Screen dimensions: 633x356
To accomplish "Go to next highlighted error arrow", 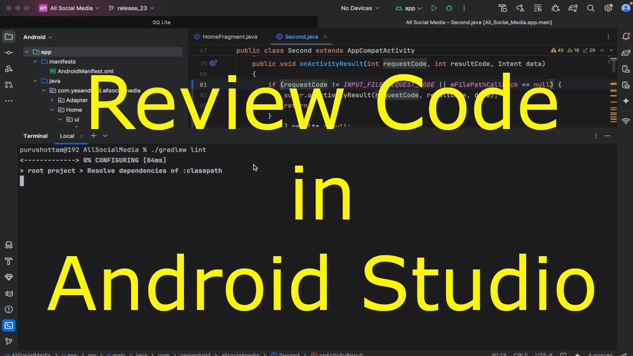I will pos(611,50).
